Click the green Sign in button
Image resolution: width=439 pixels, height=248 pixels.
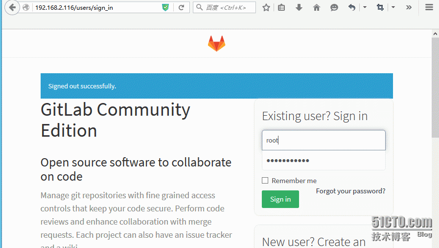280,199
